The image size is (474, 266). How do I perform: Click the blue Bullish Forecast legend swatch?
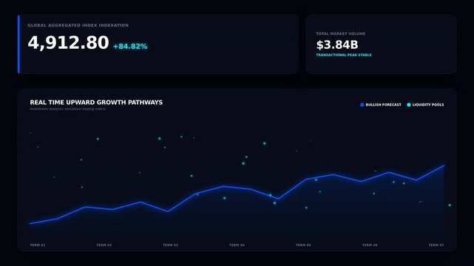[x=362, y=105]
